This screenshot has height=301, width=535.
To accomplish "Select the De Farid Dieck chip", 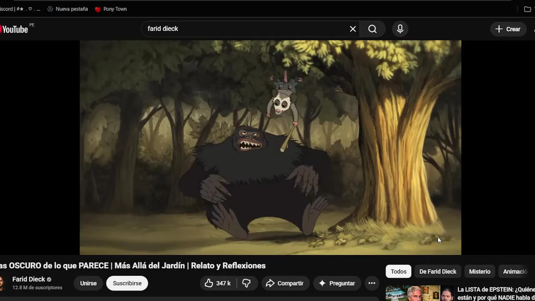I will click(438, 271).
